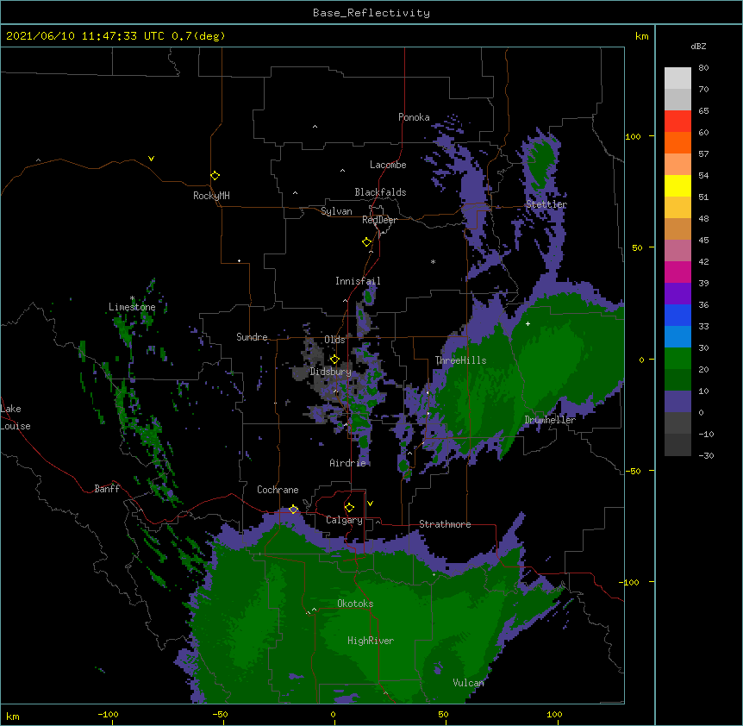
Task: Click the Sylvan label
Action: 336,211
